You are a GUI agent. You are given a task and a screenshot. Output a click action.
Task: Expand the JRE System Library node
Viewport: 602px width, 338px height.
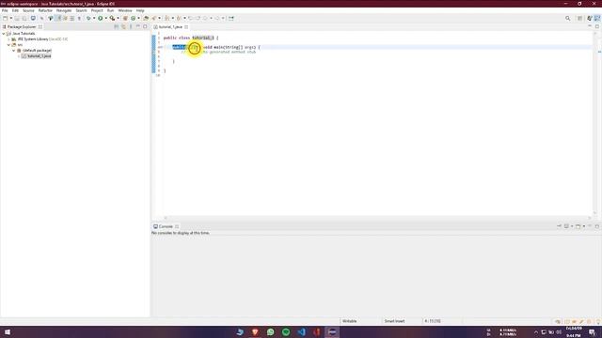8,39
